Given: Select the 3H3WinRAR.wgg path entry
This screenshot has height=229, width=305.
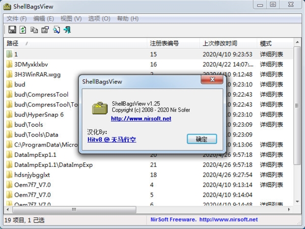Looking at the screenshot, I should point(37,74).
